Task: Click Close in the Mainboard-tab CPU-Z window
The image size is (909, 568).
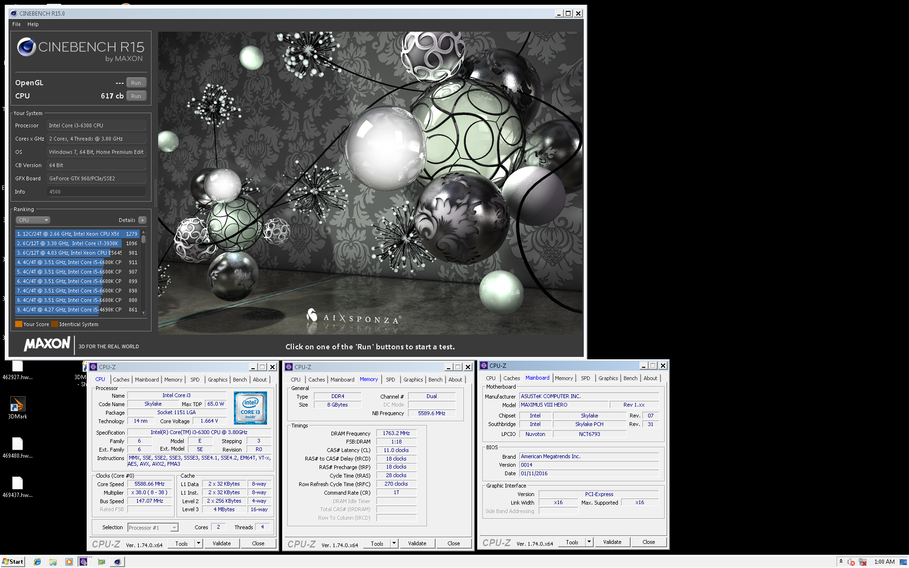Action: [649, 542]
